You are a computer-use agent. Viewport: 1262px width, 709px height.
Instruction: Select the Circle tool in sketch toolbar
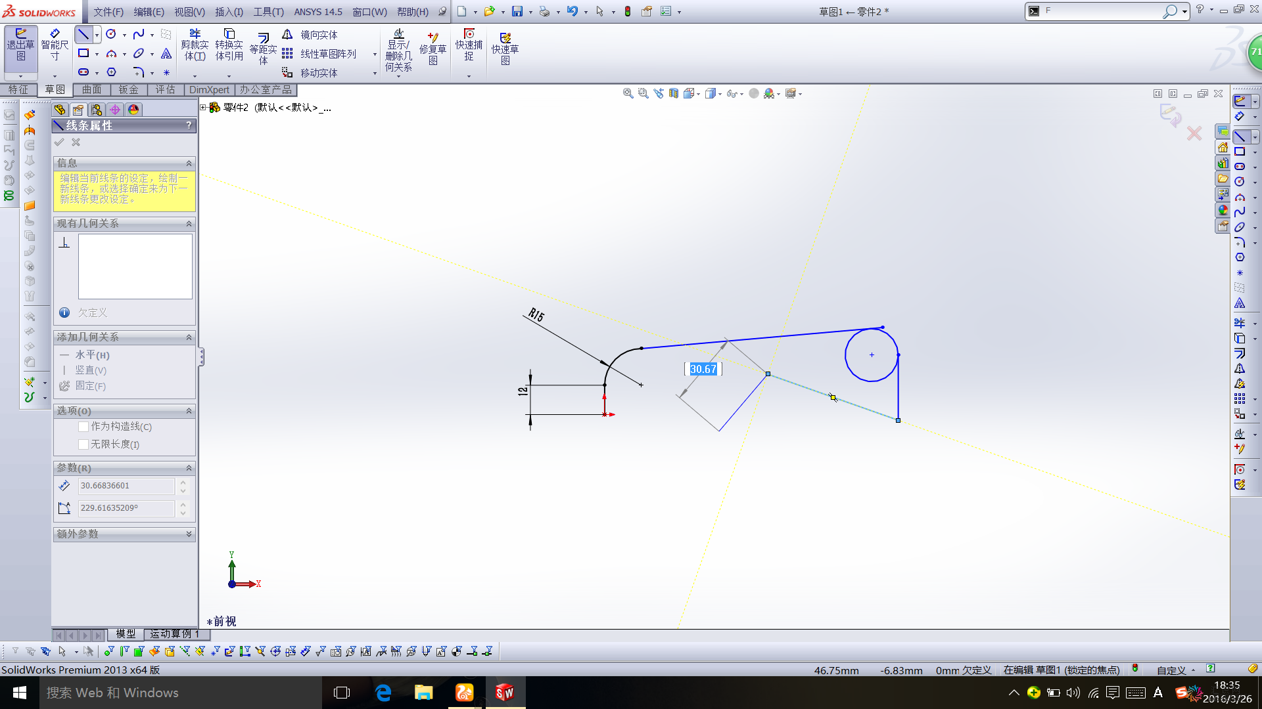point(111,34)
